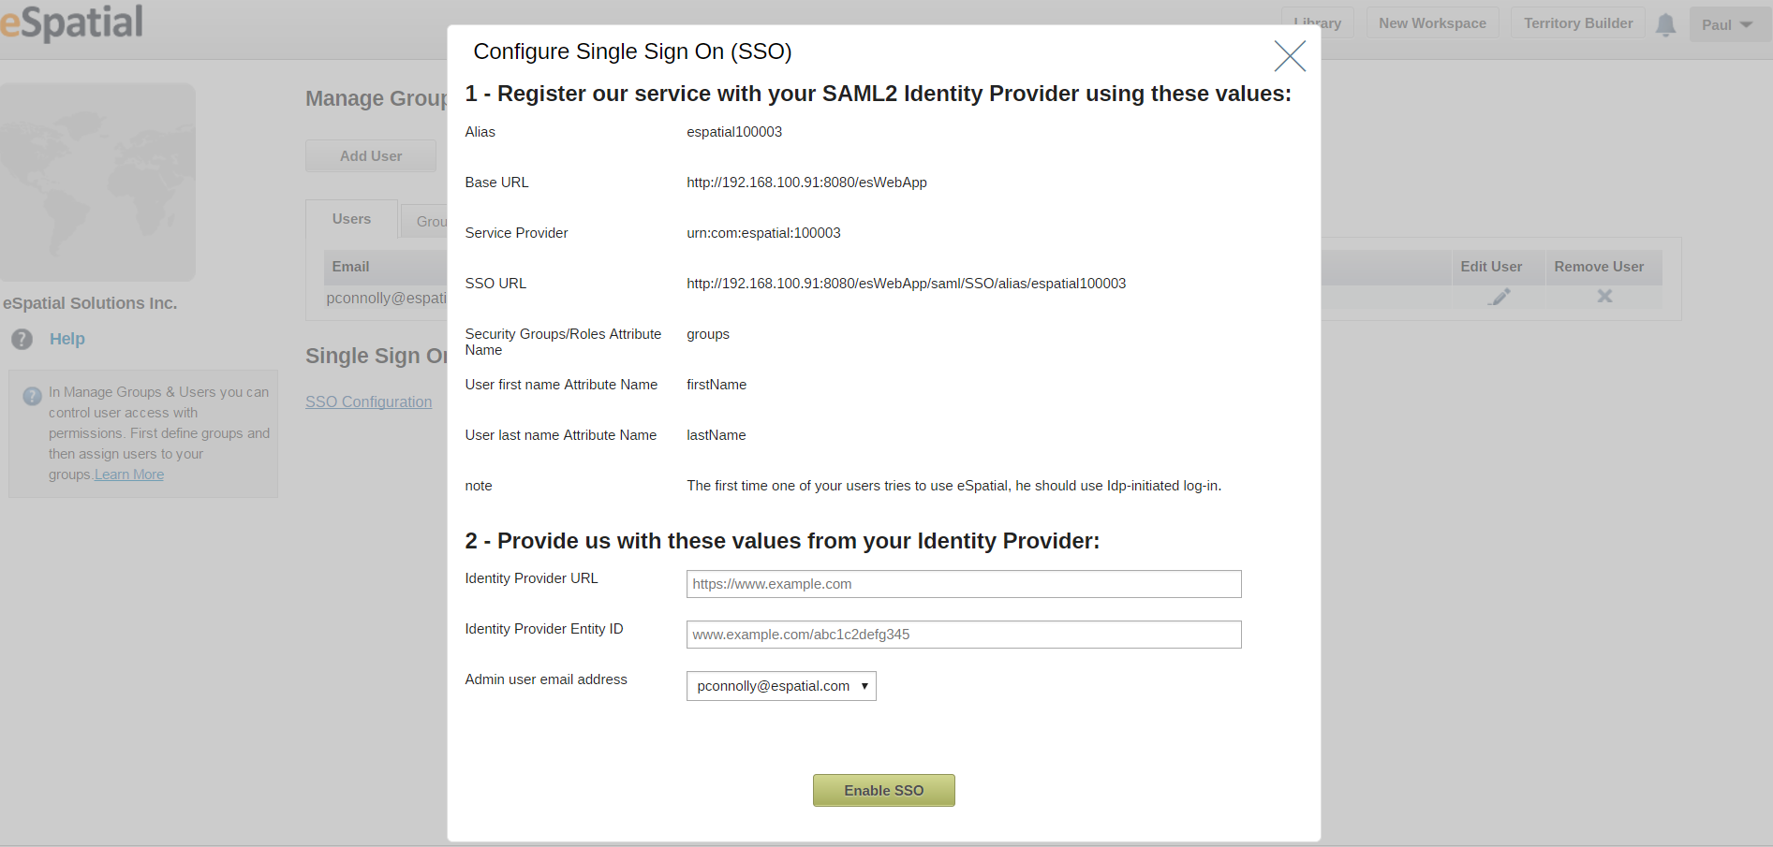Click the Base URL value http://192.168.100.91:8080/esWebApp
The height and width of the screenshot is (847, 1773).
pyautogui.click(x=806, y=183)
